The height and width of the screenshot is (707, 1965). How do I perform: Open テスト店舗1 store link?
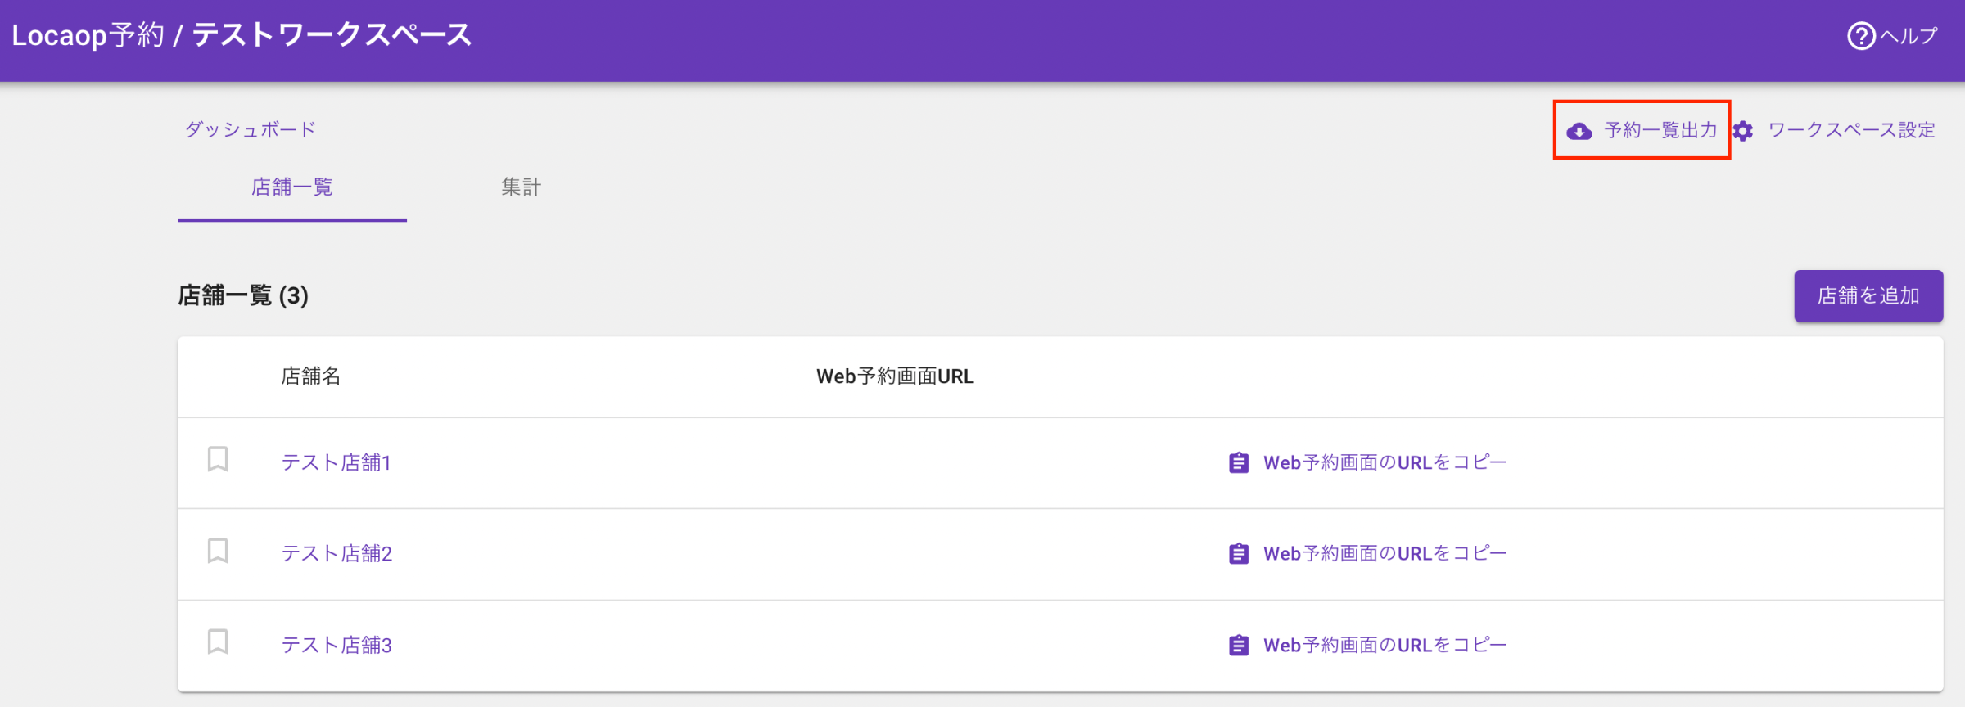pyautogui.click(x=337, y=463)
